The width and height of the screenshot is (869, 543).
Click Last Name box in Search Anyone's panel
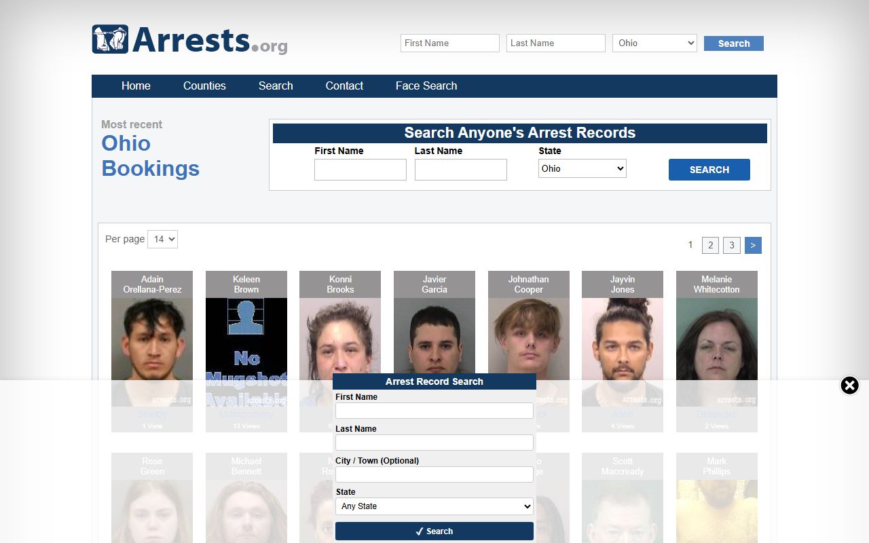[461, 170]
